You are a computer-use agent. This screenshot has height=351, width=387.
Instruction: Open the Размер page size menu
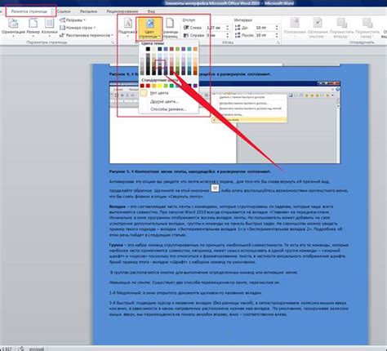coord(33,27)
